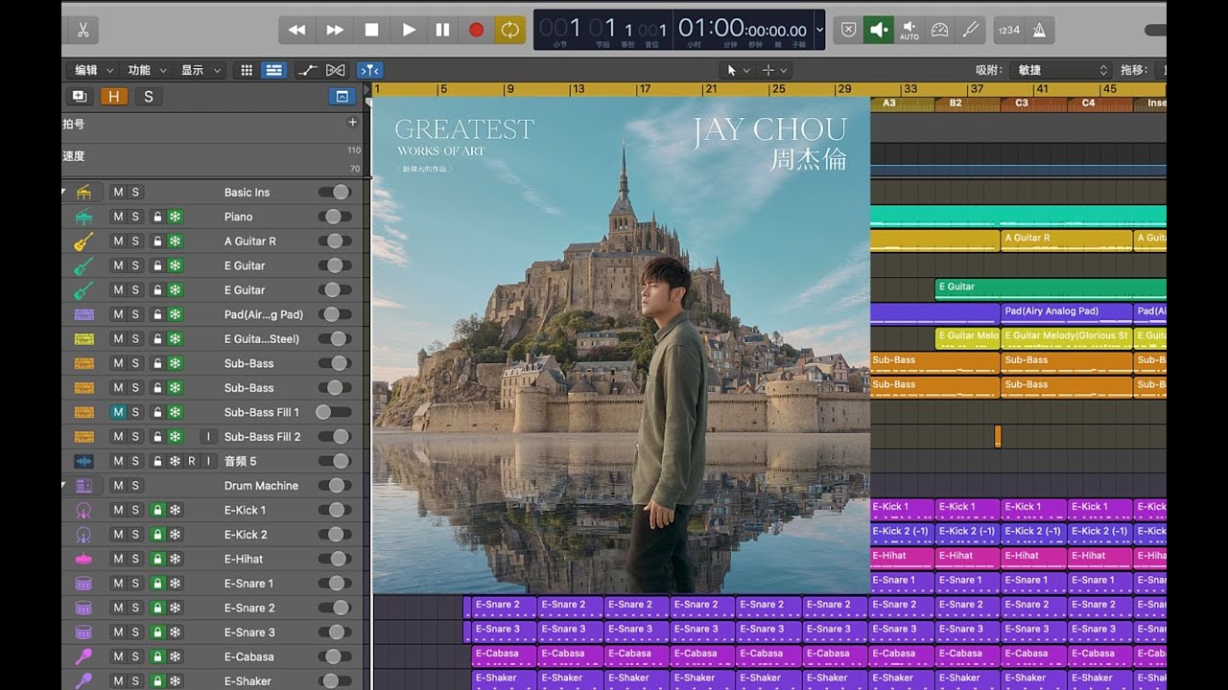Toggle the green speaker button
The width and height of the screenshot is (1228, 690).
click(x=878, y=30)
